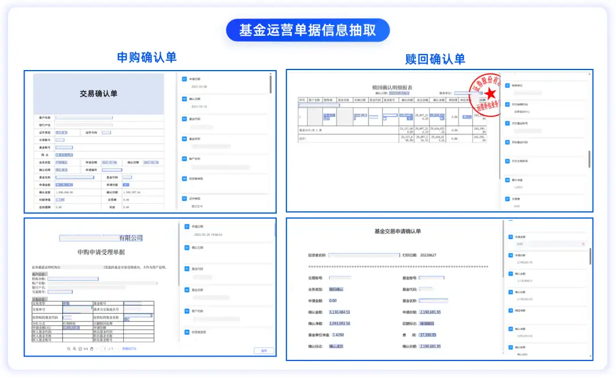Click badge 06 投资者类型 in 申购申请受理单据 panel

[x=187, y=332]
